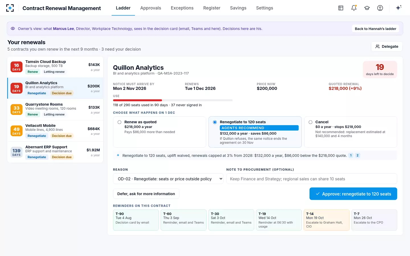
Task: Switch to the Approvals tab
Action: [x=151, y=8]
